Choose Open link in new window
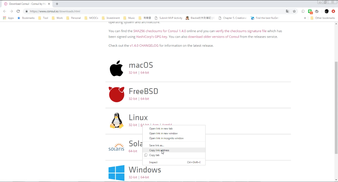This screenshot has height=182, width=338. point(174,133)
